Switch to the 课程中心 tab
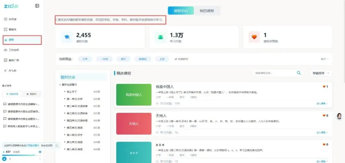Screen dimensions: 345x163 181,11
